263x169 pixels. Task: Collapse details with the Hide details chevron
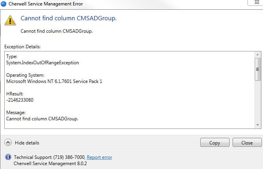[8, 143]
